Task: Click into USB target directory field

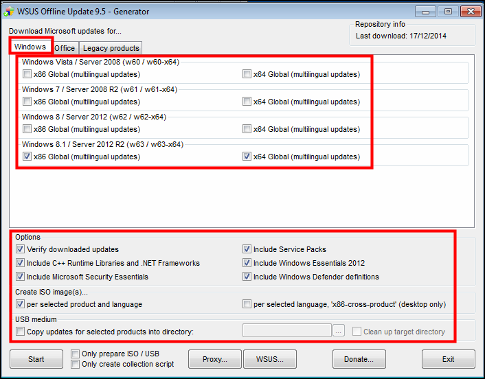Action: 286,332
